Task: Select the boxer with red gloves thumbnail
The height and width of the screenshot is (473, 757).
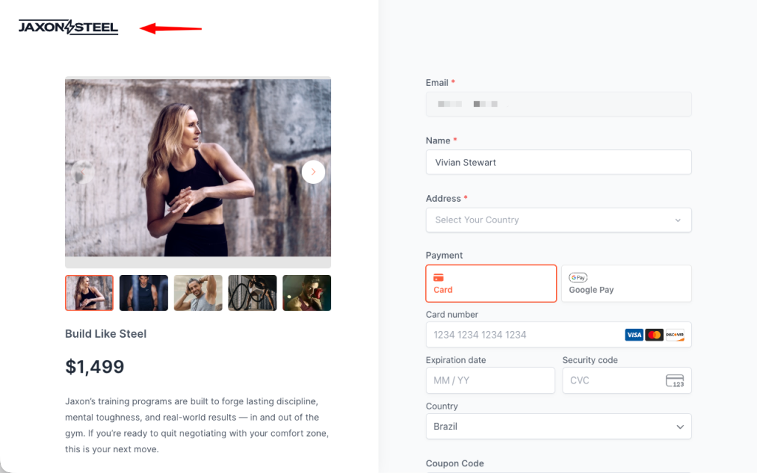Action: (x=307, y=293)
